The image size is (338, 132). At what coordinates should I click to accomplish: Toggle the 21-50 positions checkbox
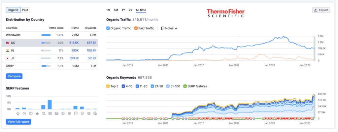[x=152, y=86]
